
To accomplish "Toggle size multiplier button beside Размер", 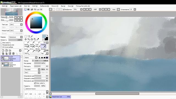I will point(33,61).
